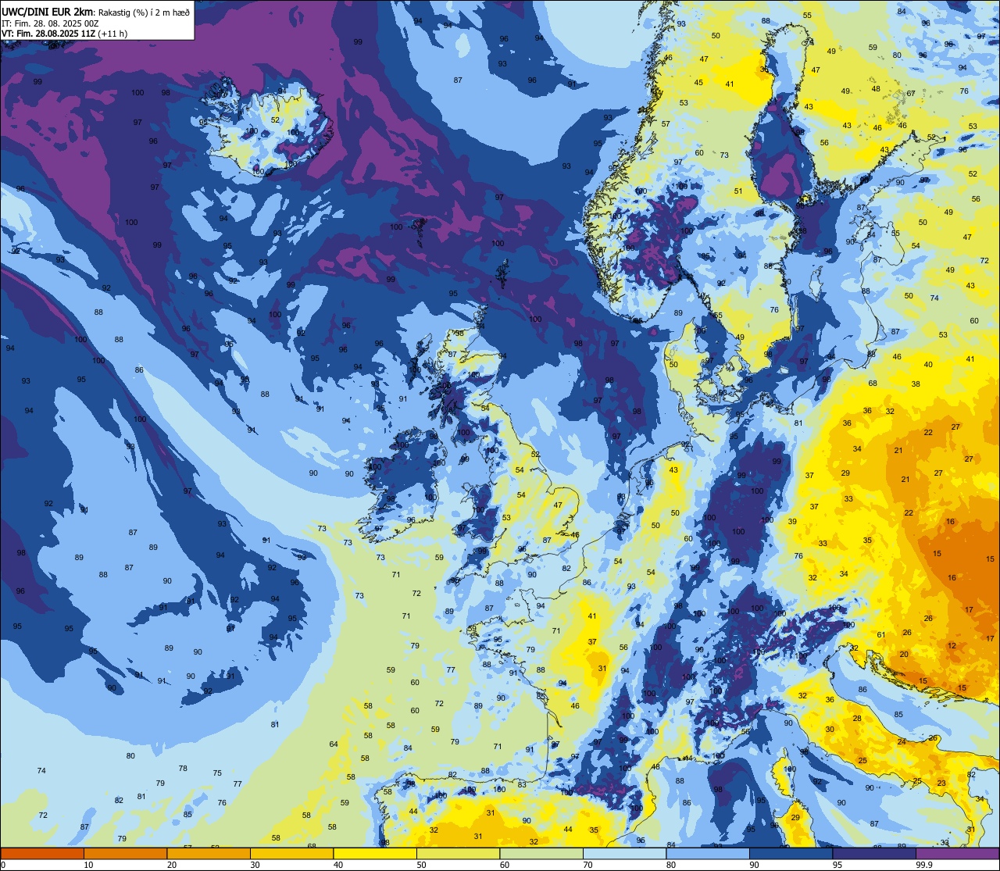Click the '50' legend scale label
This screenshot has height=871, width=1000.
[421, 865]
